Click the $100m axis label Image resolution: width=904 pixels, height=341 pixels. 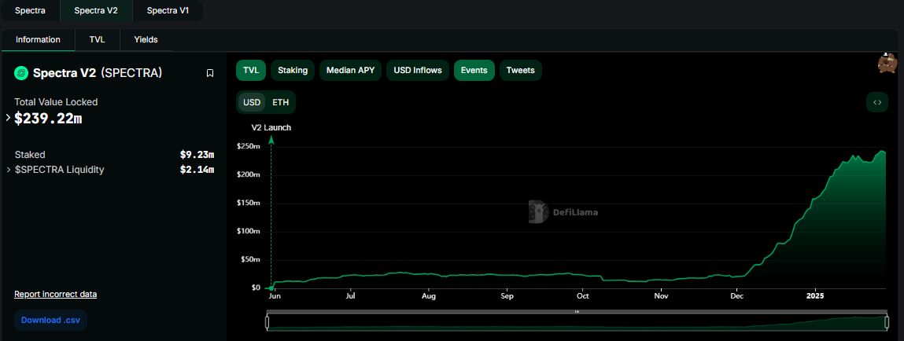tap(249, 231)
